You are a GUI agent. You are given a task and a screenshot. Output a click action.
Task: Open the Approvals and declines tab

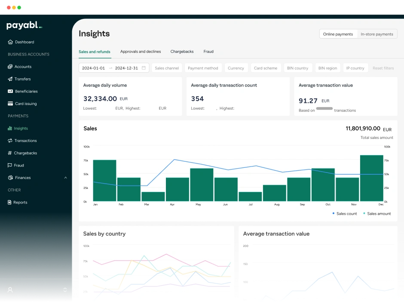coord(141,51)
